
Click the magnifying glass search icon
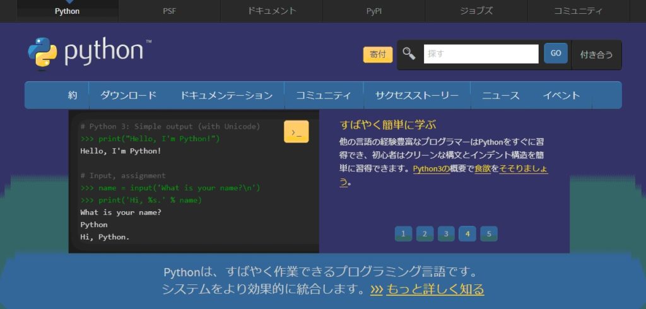[409, 54]
